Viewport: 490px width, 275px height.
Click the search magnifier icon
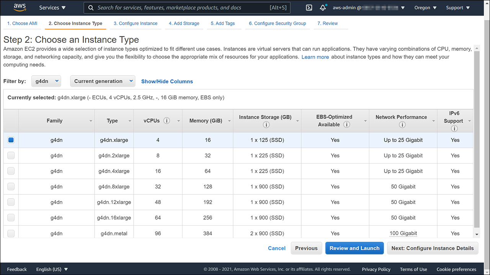point(91,8)
